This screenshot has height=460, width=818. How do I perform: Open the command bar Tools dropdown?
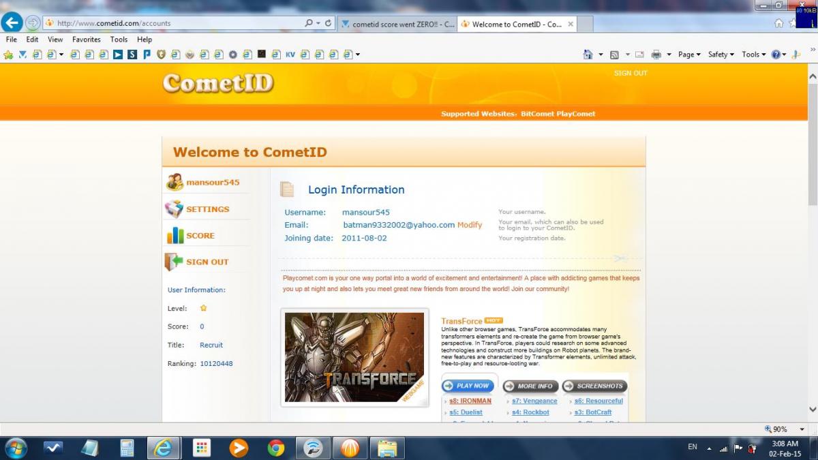(x=754, y=55)
